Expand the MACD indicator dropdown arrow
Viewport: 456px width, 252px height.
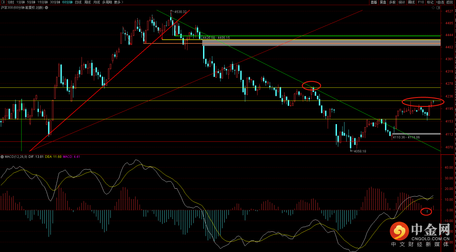2,157
